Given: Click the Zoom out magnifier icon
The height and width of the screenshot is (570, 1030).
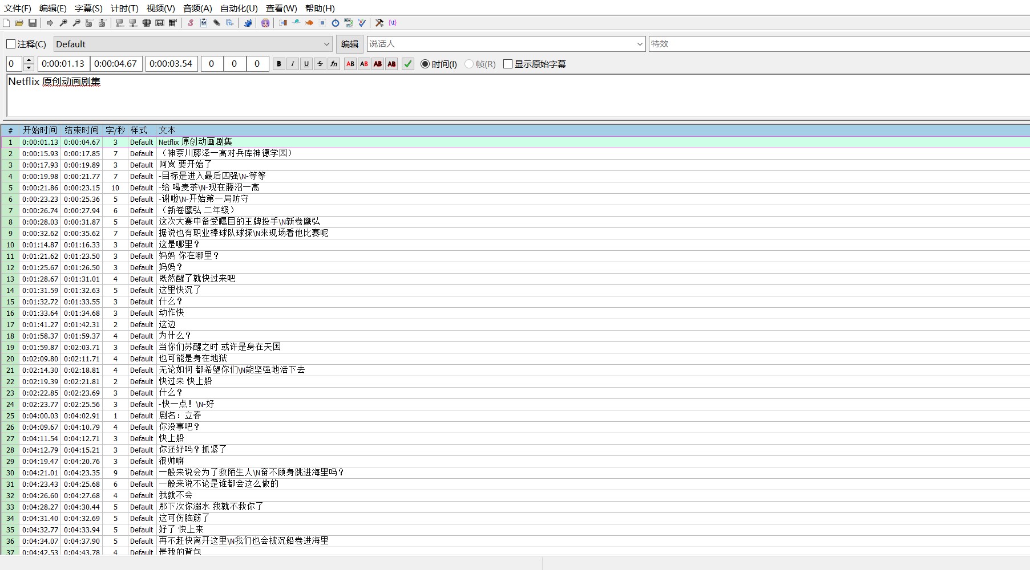Looking at the screenshot, I should tap(76, 23).
